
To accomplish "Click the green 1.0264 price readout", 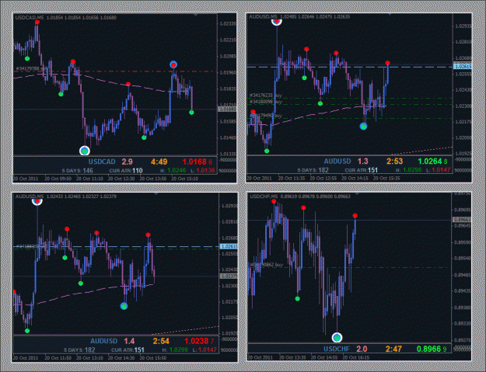I will (x=430, y=162).
